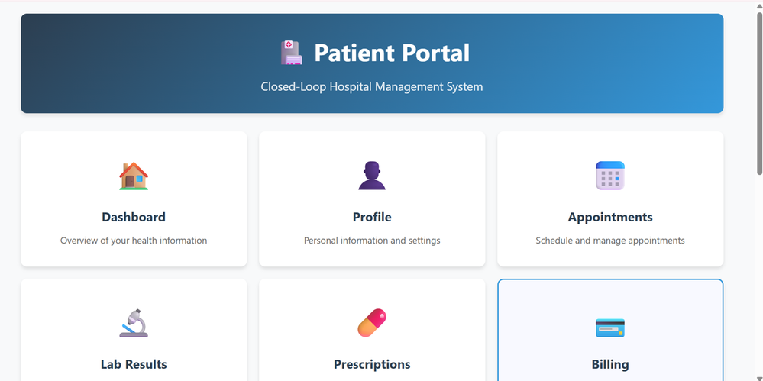The image size is (763, 381).
Task: Click 'Schedule and manage appointments' description
Action: [x=609, y=241]
